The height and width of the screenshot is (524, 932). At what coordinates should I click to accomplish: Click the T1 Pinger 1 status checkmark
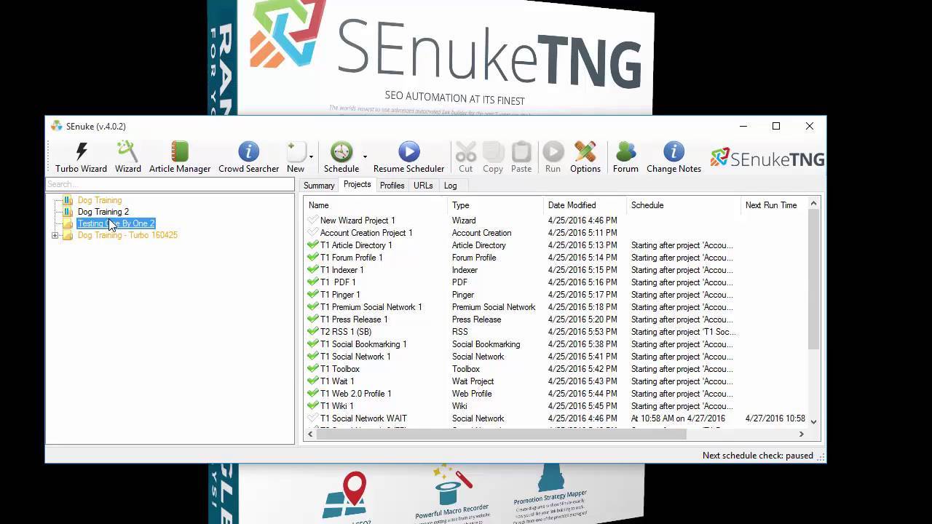click(x=313, y=295)
